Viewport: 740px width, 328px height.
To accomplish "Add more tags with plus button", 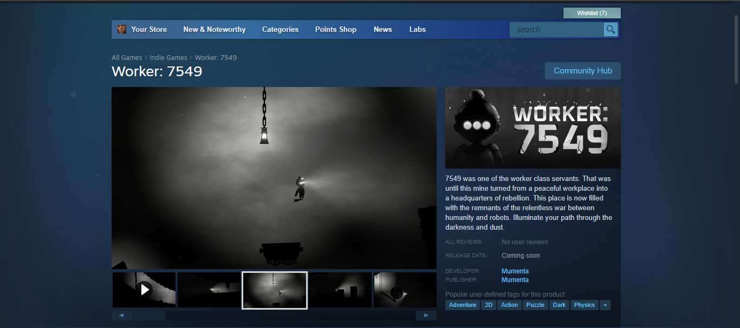I will point(605,305).
